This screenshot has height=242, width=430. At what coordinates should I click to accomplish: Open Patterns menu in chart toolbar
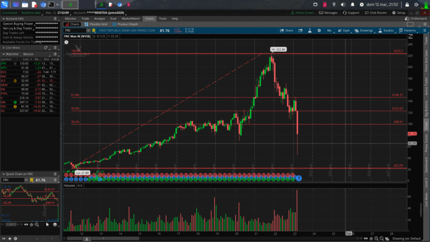[x=408, y=31]
